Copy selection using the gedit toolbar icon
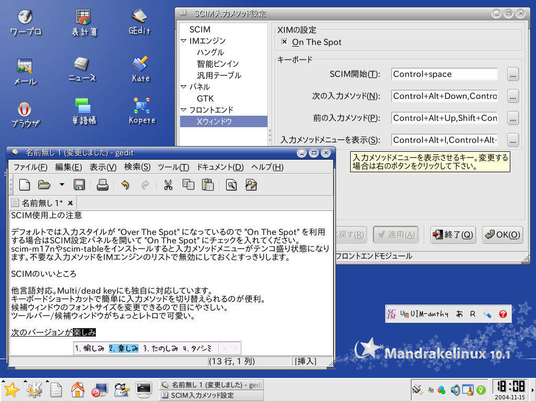 point(188,185)
